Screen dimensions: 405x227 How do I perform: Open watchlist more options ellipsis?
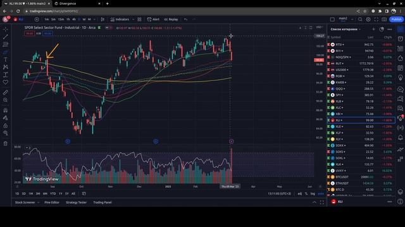[390, 30]
